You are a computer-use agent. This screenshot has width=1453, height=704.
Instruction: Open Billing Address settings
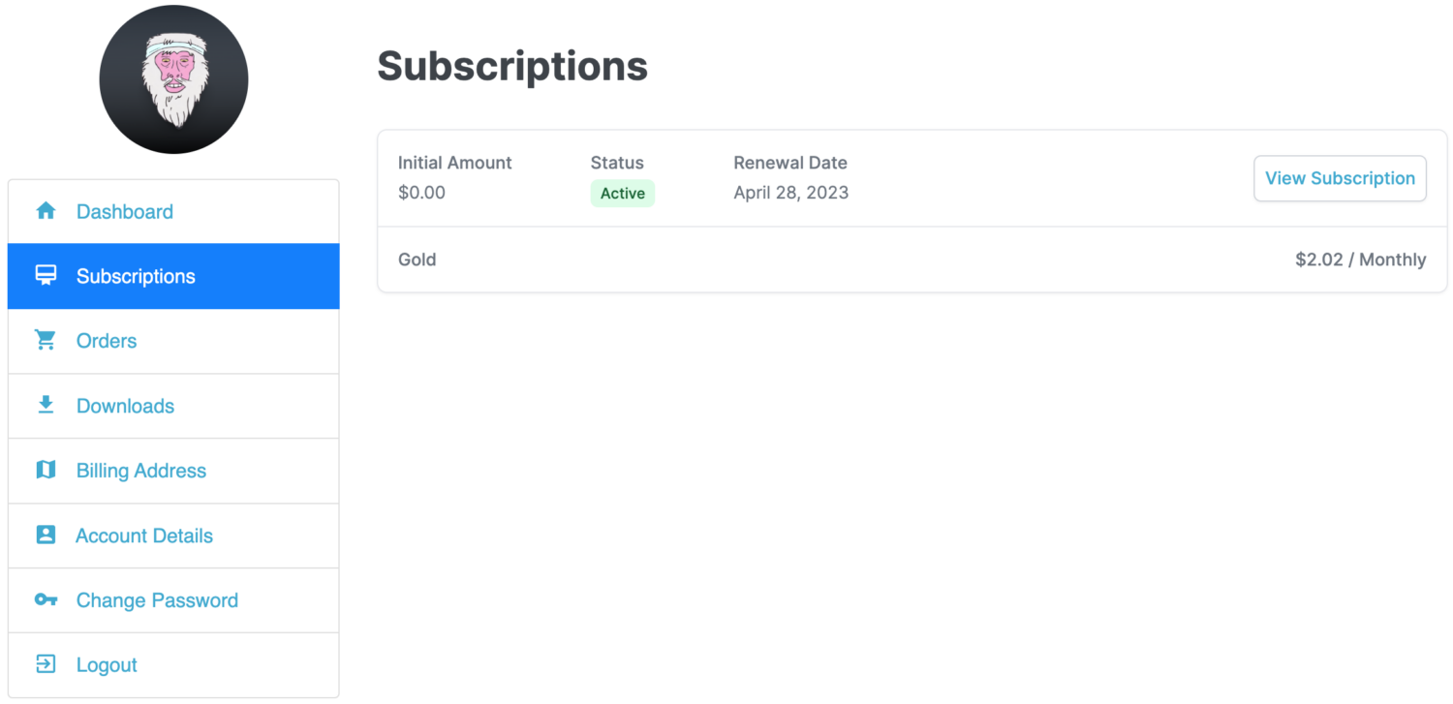[x=173, y=471]
